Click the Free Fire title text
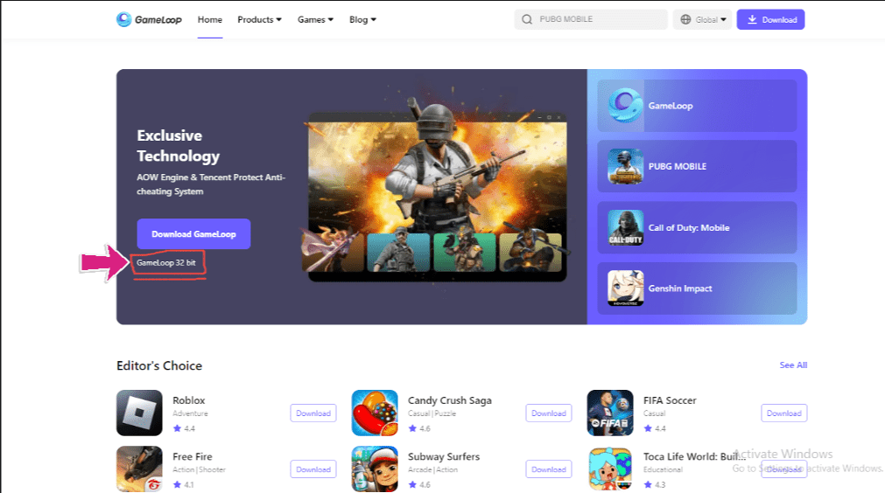The image size is (885, 493). coord(193,456)
